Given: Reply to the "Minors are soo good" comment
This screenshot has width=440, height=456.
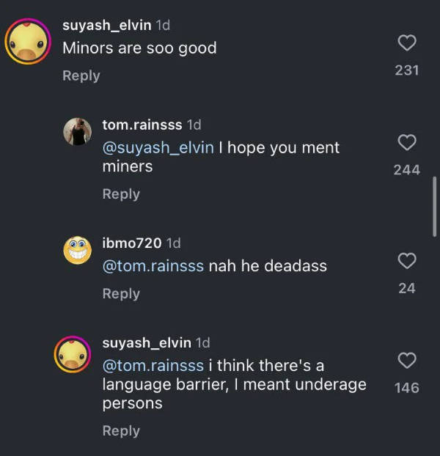Looking at the screenshot, I should [x=81, y=76].
